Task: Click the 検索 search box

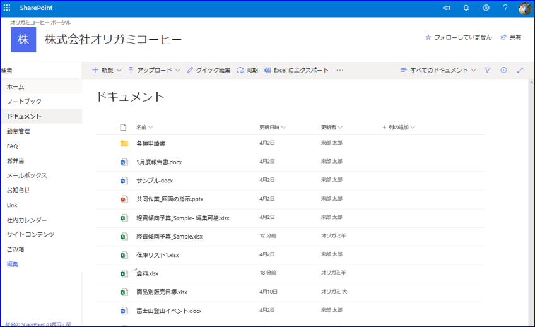Action: point(41,71)
